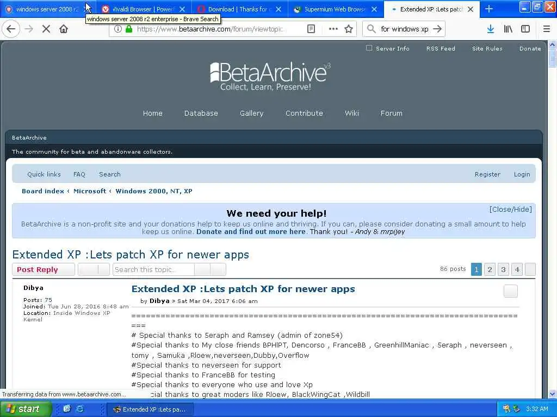Follow Donate and find out more here

pos(251,231)
